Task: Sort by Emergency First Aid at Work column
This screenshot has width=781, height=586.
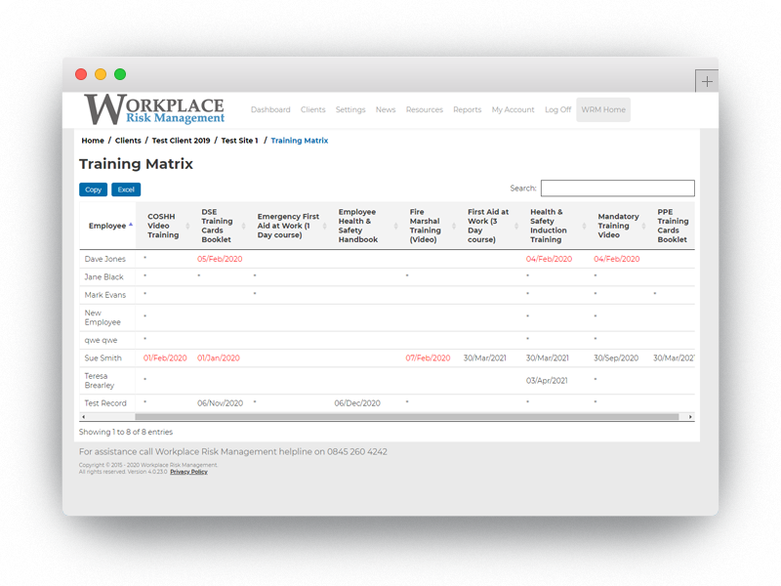Action: tap(289, 226)
